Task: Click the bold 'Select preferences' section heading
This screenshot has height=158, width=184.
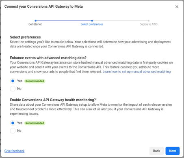Action: tap(25, 37)
